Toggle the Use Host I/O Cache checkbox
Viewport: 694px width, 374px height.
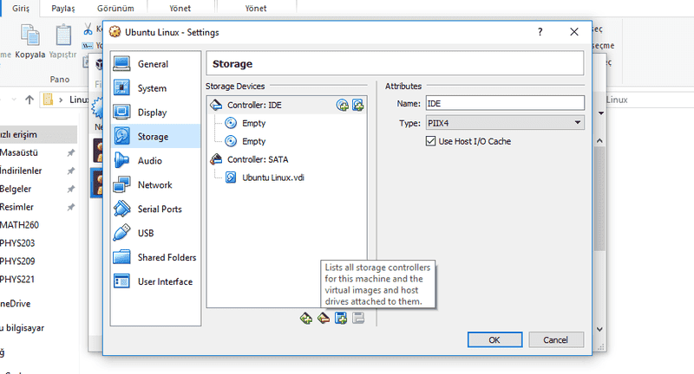click(431, 141)
